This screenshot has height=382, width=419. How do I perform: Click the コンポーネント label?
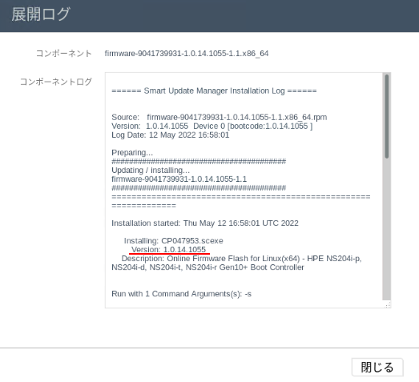click(64, 54)
